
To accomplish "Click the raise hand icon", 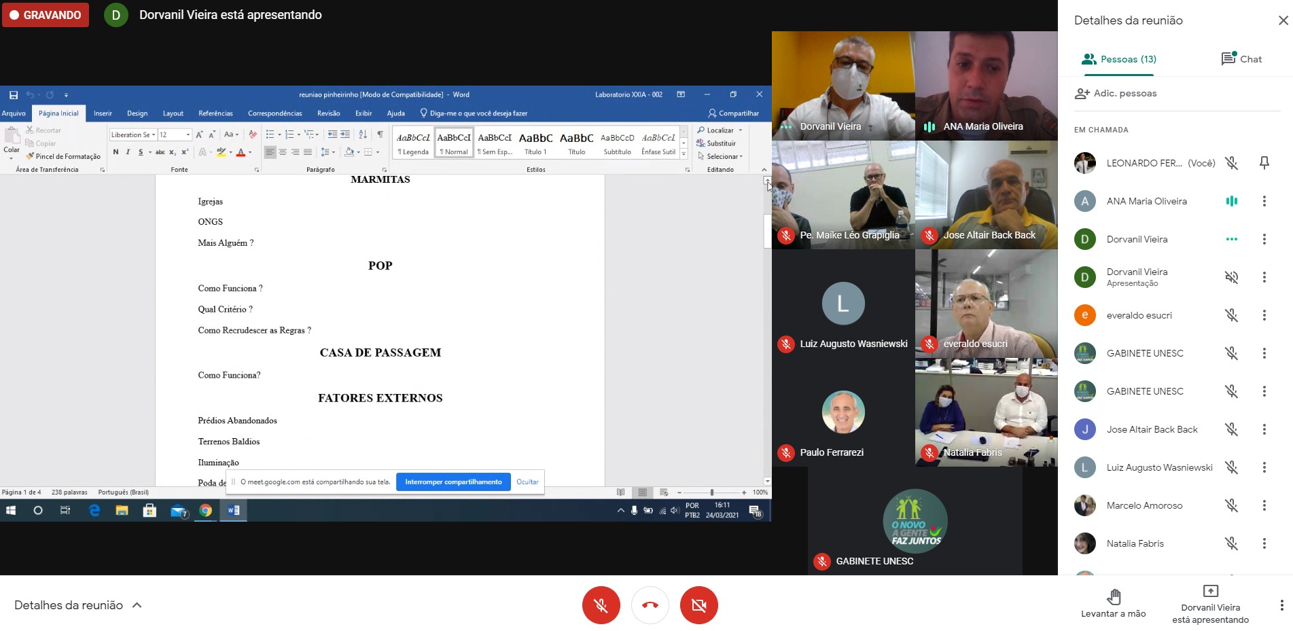I will [x=1113, y=597].
